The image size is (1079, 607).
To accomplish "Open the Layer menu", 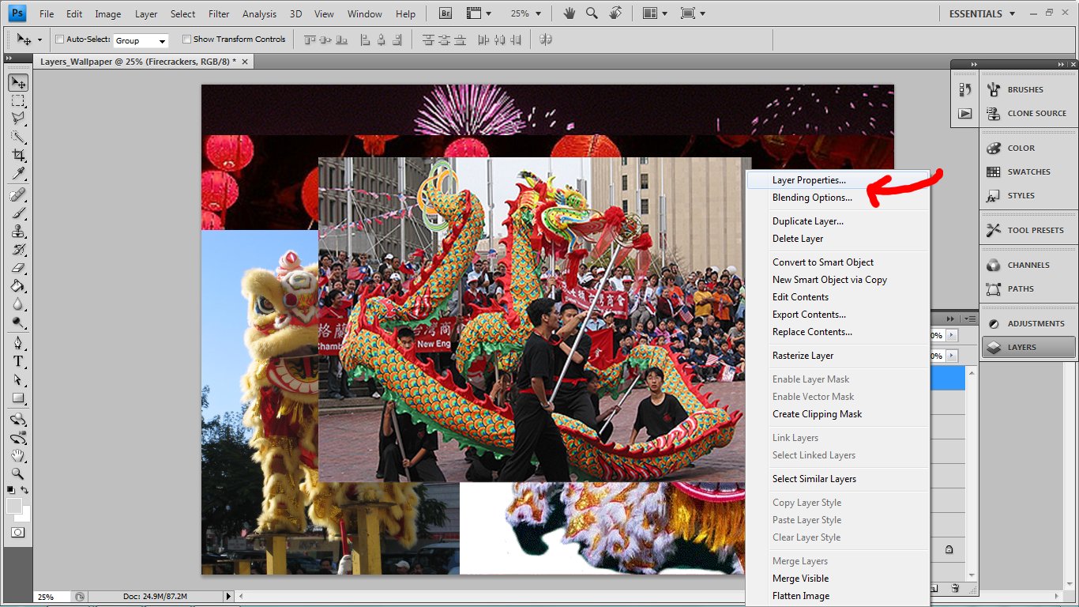I will coord(146,13).
